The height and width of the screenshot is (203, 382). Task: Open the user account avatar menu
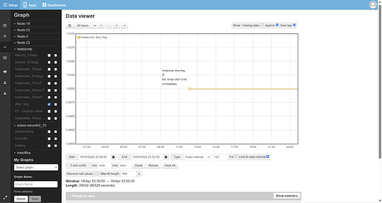(x=373, y=4)
